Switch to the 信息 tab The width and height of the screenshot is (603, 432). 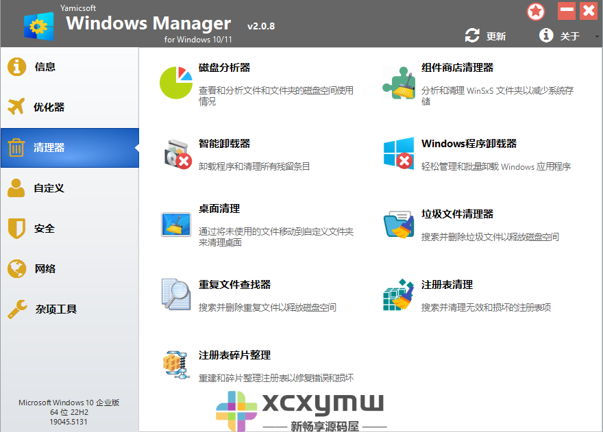click(70, 67)
